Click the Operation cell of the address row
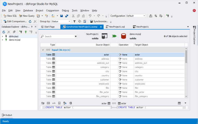This screenshot has width=198, height=124. pyautogui.click(x=126, y=59)
